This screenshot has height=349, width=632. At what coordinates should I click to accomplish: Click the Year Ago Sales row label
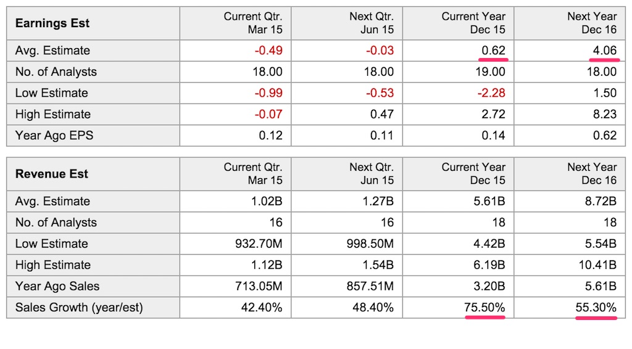tap(57, 286)
